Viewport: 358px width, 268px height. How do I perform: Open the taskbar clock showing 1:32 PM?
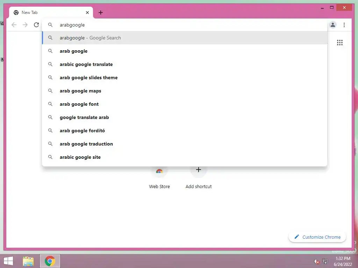click(343, 261)
